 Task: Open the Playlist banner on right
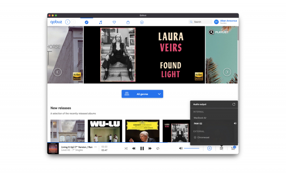point(222,55)
